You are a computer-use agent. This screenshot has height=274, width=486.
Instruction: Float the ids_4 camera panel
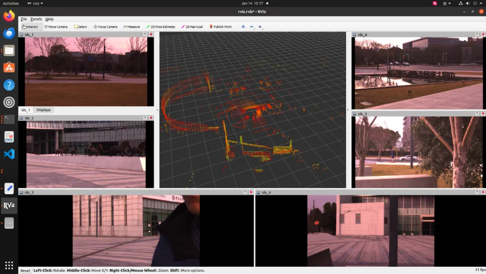(477, 192)
